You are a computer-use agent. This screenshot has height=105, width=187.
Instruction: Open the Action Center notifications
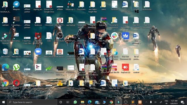pyautogui.click(x=182, y=102)
